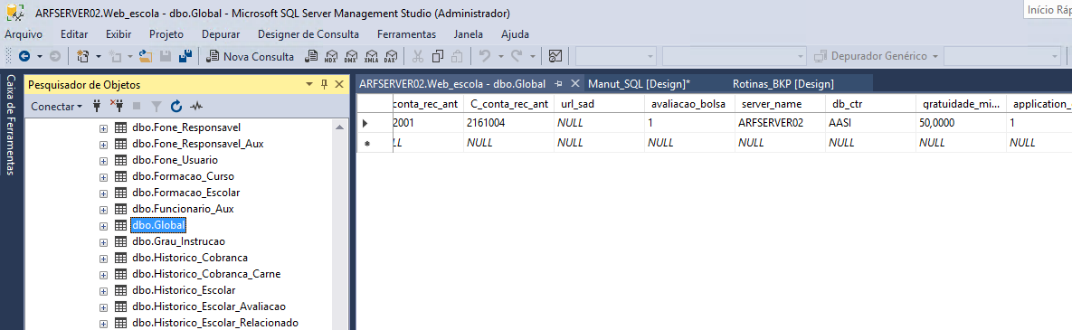Click the Activity Monitor toolbar icon

(x=555, y=56)
